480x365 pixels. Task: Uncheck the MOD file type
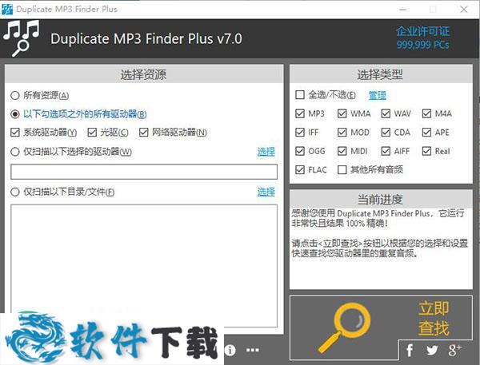(342, 133)
